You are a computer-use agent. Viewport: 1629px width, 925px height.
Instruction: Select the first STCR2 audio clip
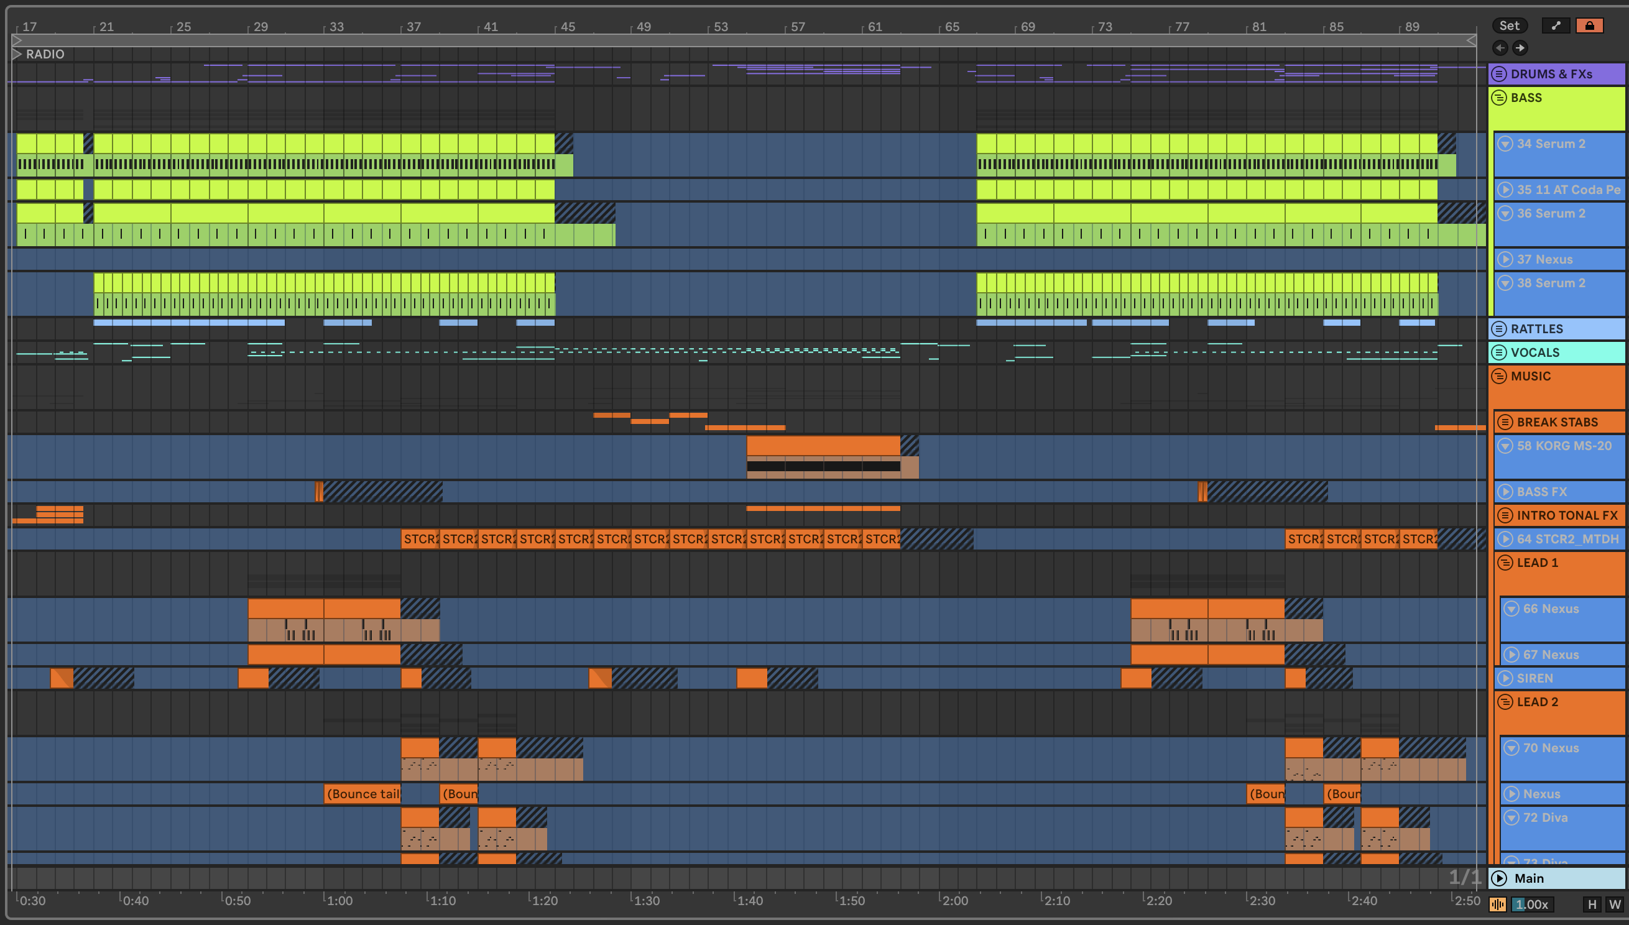[x=420, y=540]
